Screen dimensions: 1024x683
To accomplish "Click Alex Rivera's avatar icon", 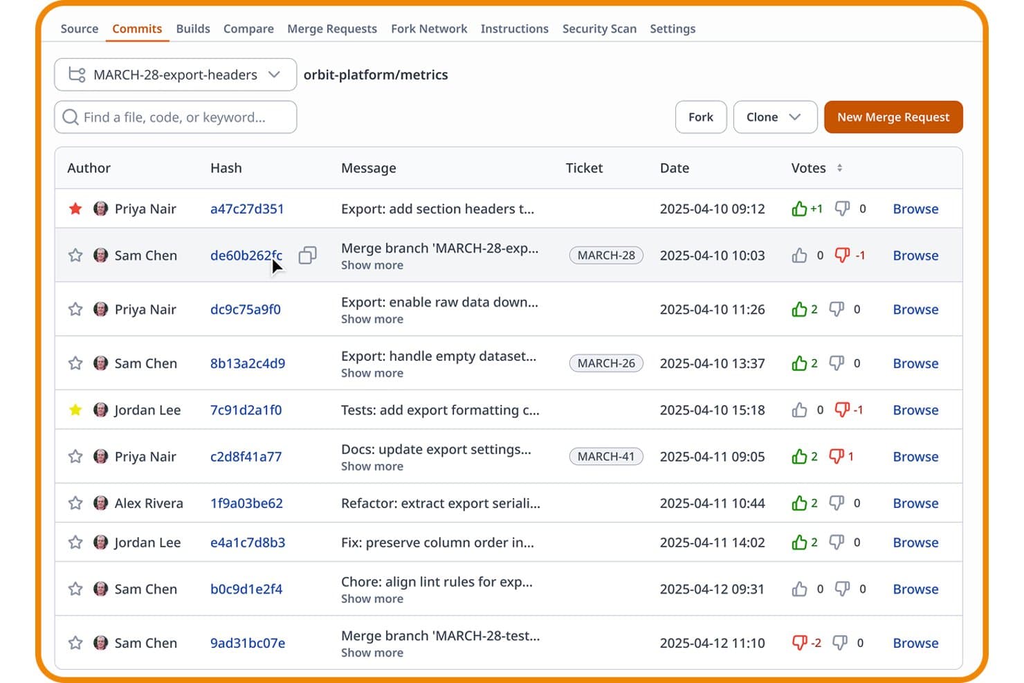I will click(x=101, y=503).
